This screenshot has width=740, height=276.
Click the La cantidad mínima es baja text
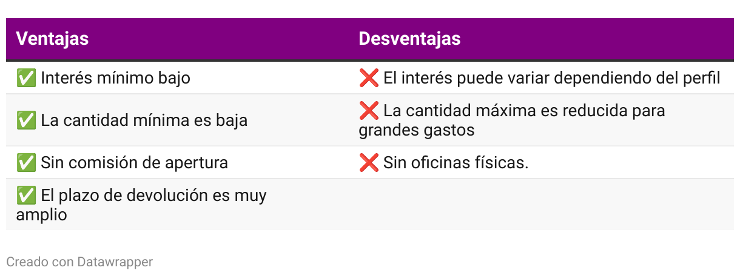click(144, 120)
